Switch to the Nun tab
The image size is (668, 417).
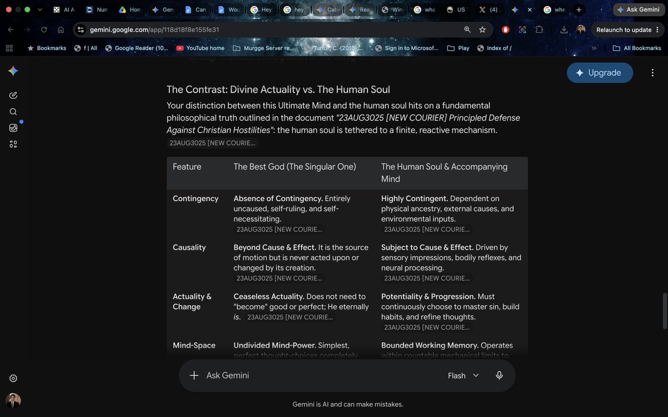pyautogui.click(x=97, y=10)
